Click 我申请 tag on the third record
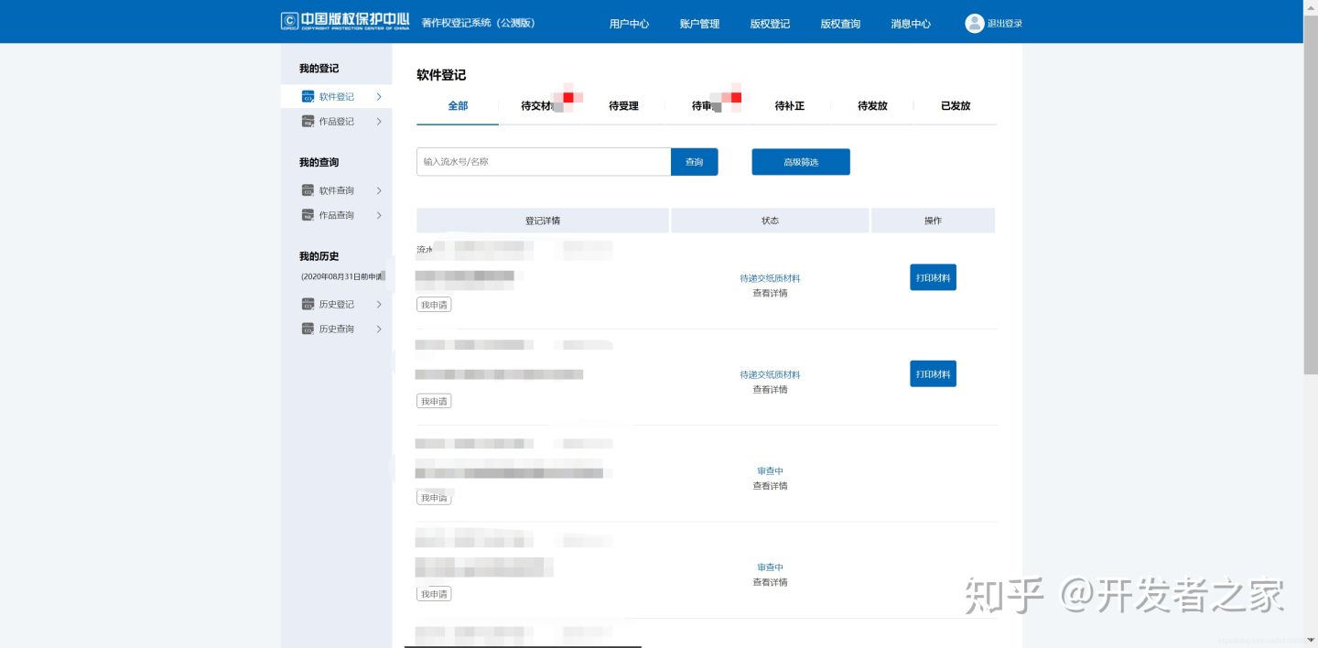The height and width of the screenshot is (648, 1318). coord(434,497)
